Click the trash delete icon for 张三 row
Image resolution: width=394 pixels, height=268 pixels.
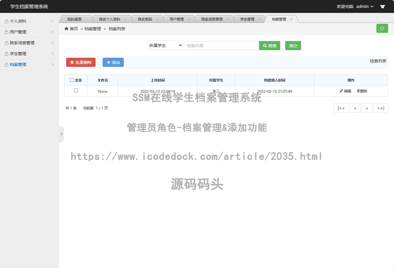click(358, 91)
